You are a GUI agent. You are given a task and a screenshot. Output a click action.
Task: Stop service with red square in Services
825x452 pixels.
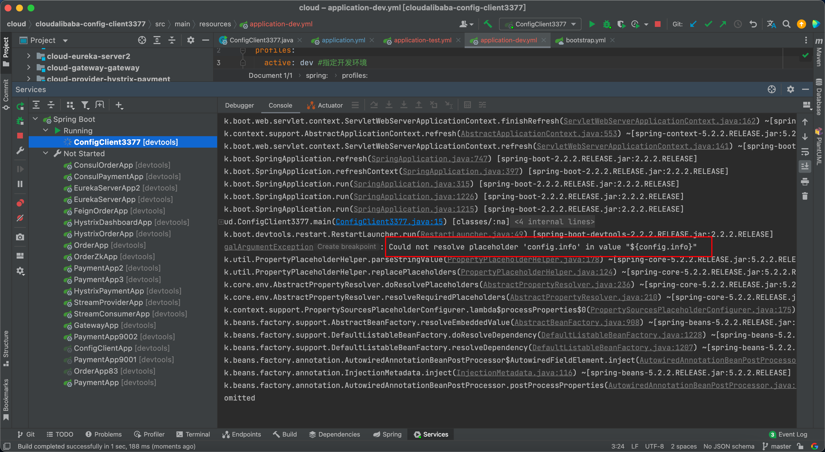[x=20, y=136]
